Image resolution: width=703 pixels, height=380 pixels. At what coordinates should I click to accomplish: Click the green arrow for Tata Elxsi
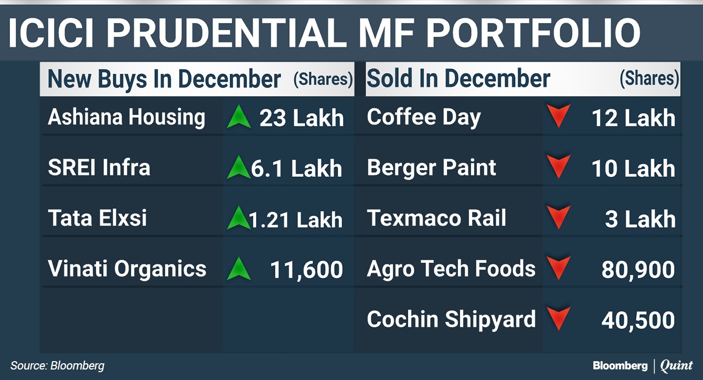(x=239, y=218)
